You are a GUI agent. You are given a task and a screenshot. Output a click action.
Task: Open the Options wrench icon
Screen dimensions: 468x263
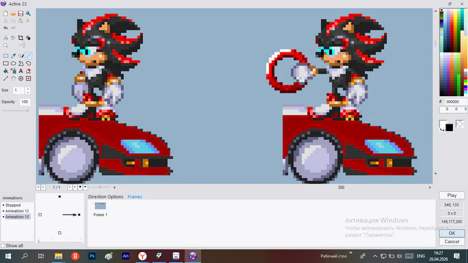pos(28,14)
